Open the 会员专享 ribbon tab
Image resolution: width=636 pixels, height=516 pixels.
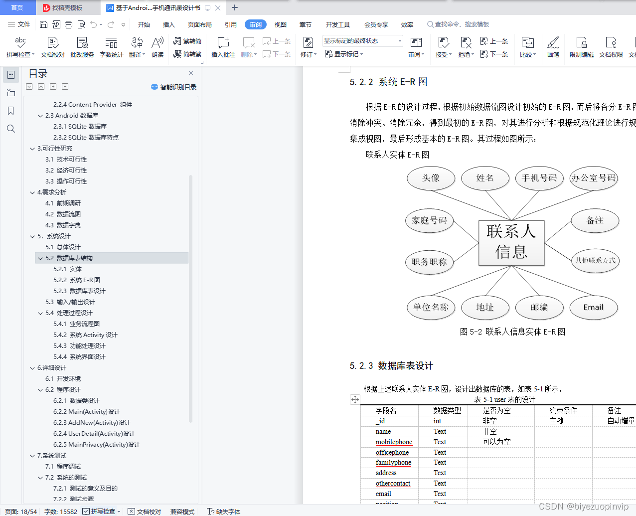(376, 24)
